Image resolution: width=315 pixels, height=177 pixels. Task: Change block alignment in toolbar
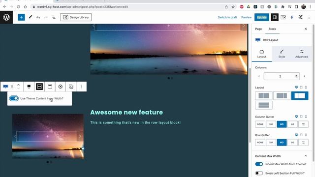tap(29, 87)
